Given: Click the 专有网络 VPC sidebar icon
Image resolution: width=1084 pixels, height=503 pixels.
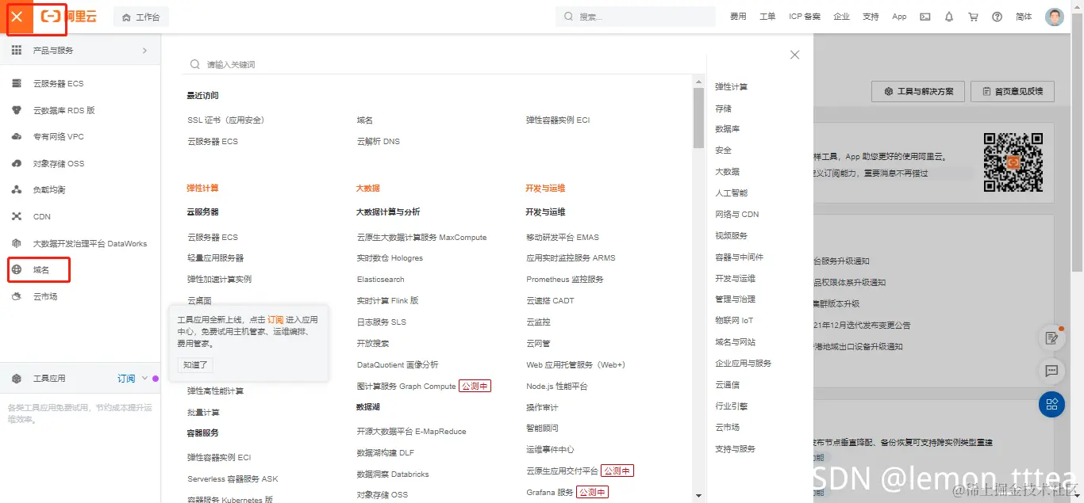Looking at the screenshot, I should [x=17, y=136].
